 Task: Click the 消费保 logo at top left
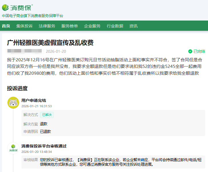(x=17, y=7)
